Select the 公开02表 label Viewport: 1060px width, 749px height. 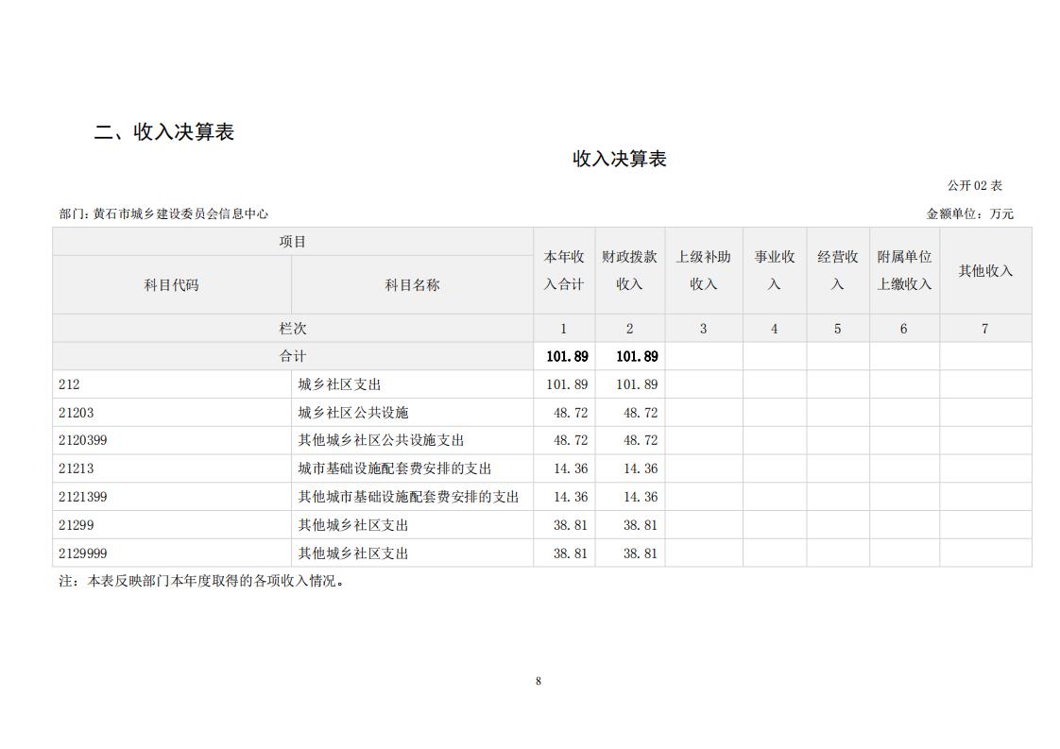(x=974, y=186)
